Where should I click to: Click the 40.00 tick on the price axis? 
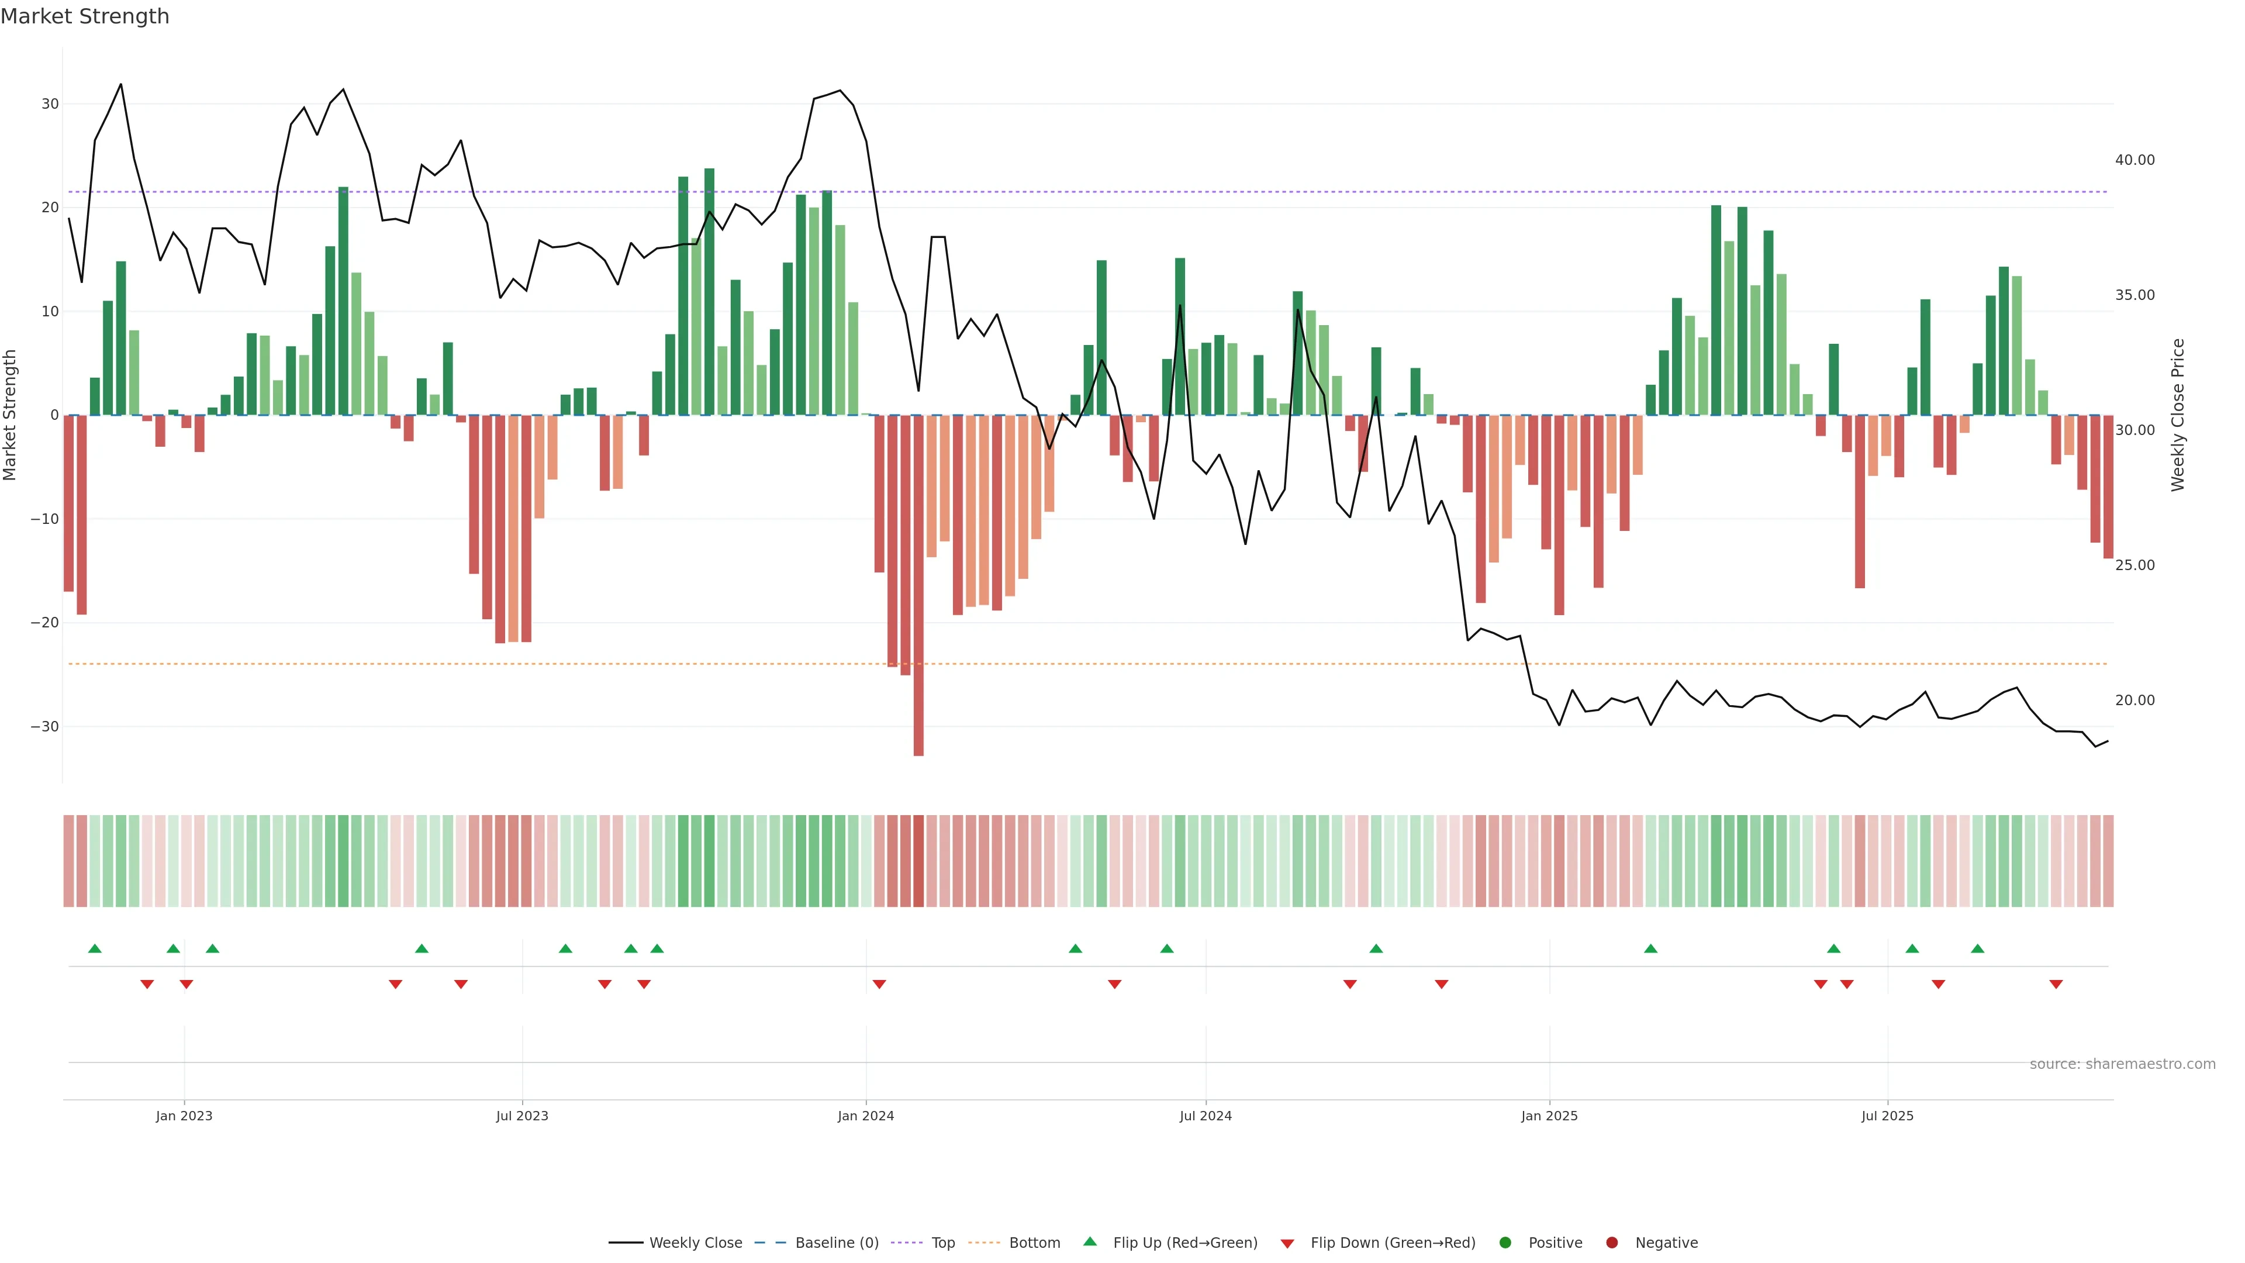[2135, 160]
